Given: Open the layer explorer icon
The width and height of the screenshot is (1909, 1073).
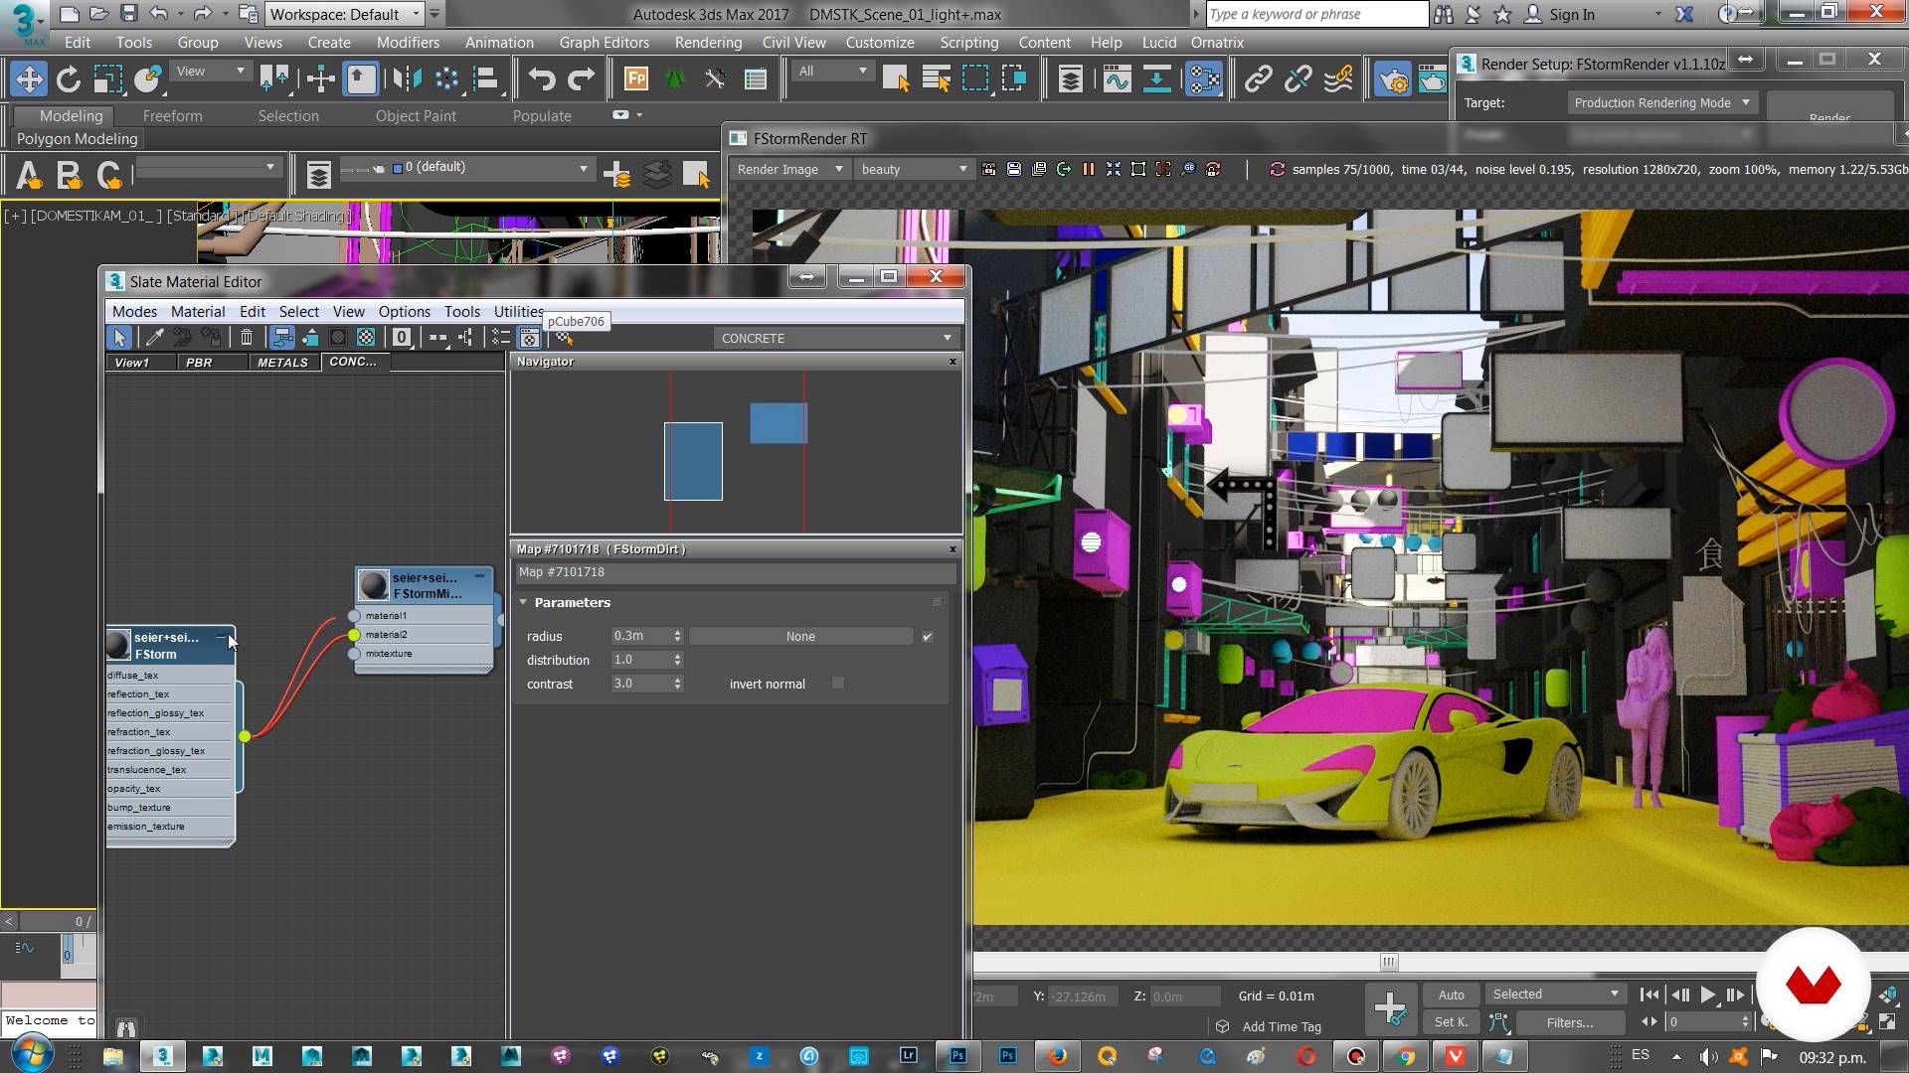Looking at the screenshot, I should (x=1070, y=79).
